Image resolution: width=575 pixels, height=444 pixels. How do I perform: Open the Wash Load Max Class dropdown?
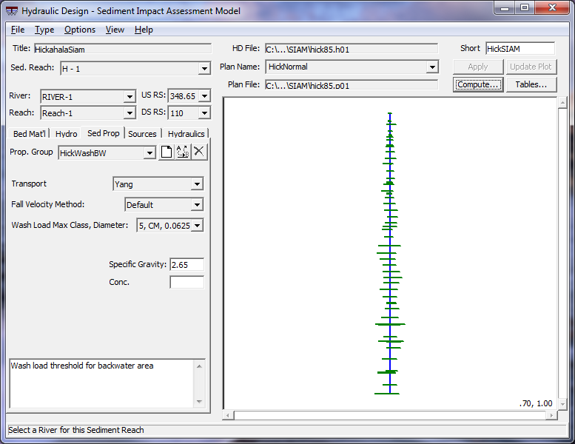tap(197, 226)
